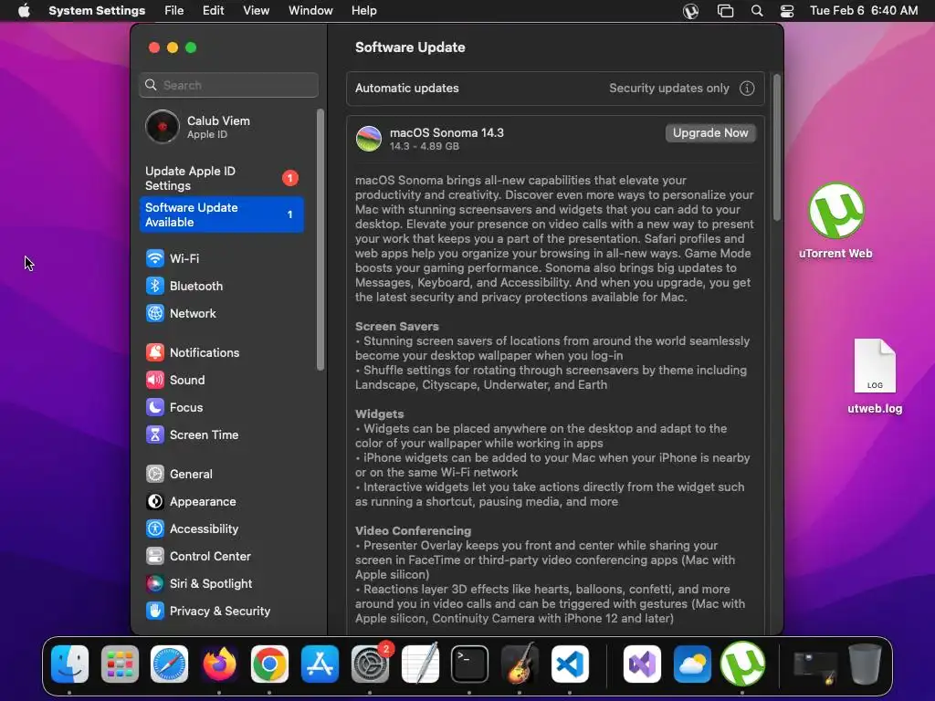Open Terminal from the Dock
Image resolution: width=935 pixels, height=701 pixels.
(x=470, y=664)
